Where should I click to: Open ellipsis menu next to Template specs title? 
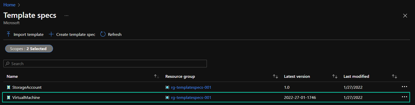tap(66, 16)
